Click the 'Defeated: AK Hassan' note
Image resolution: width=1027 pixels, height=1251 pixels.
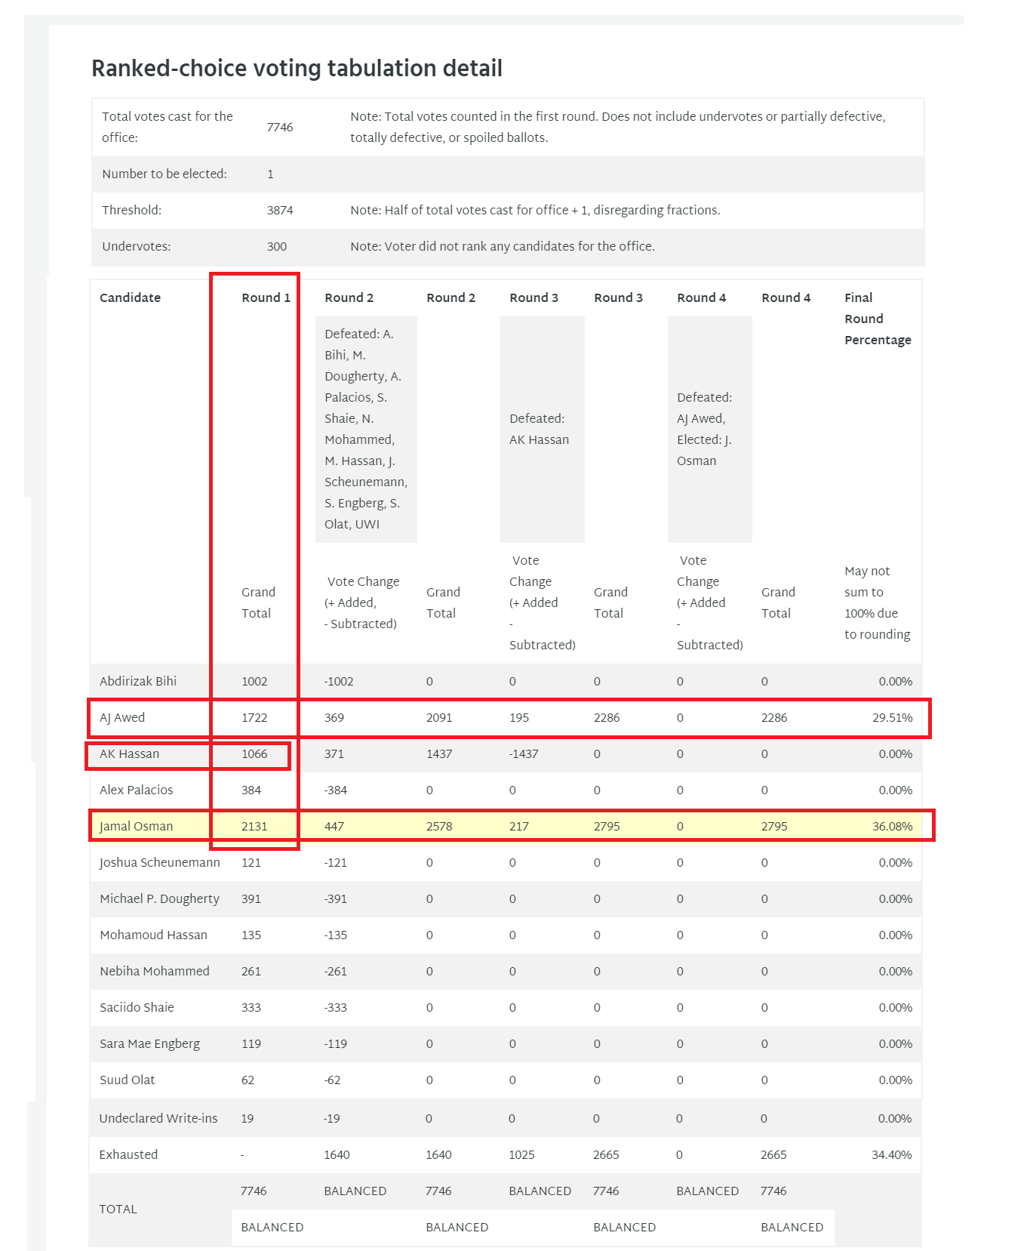point(539,429)
